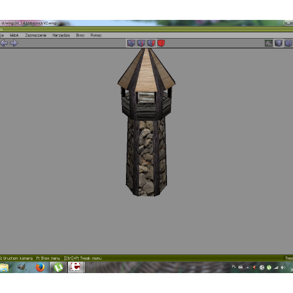Open the Widok menu
Viewport: 293px width, 293px height.
coord(14,35)
